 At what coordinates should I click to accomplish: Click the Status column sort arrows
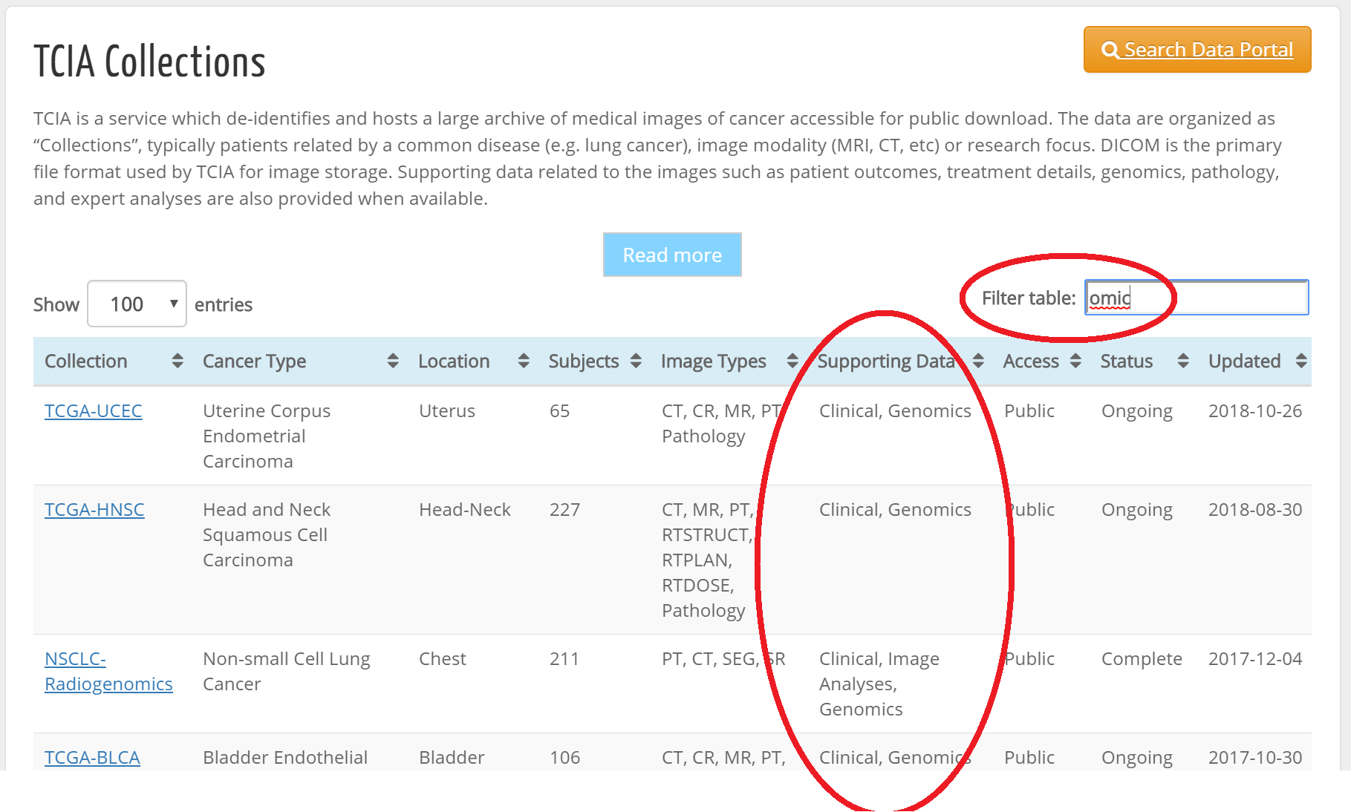point(1183,361)
